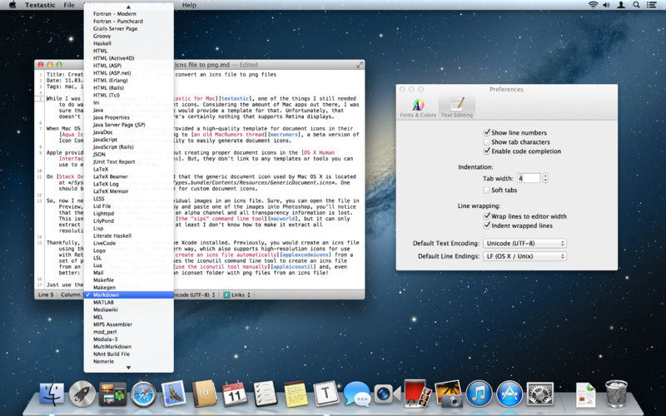Toggle Wrap lines to editor width
The height and width of the screenshot is (416, 666).
(487, 216)
